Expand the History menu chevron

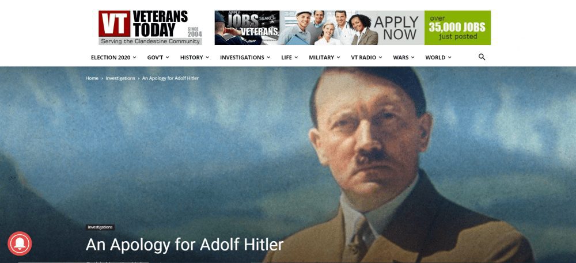pyautogui.click(x=207, y=58)
